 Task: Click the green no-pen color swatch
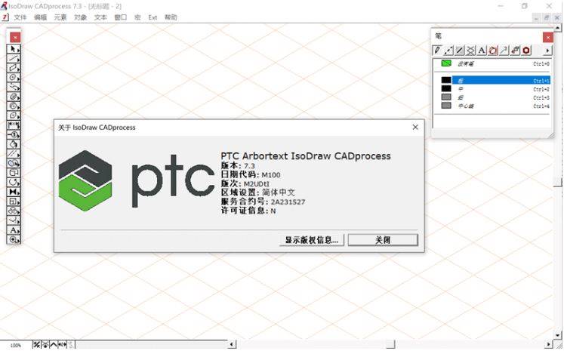(446, 63)
